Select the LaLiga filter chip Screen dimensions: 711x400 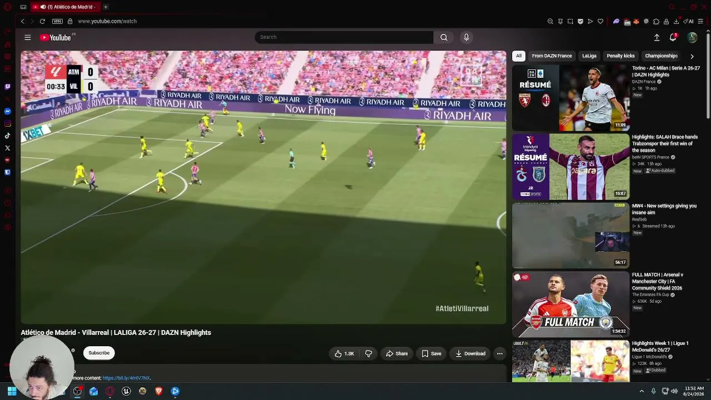[589, 56]
